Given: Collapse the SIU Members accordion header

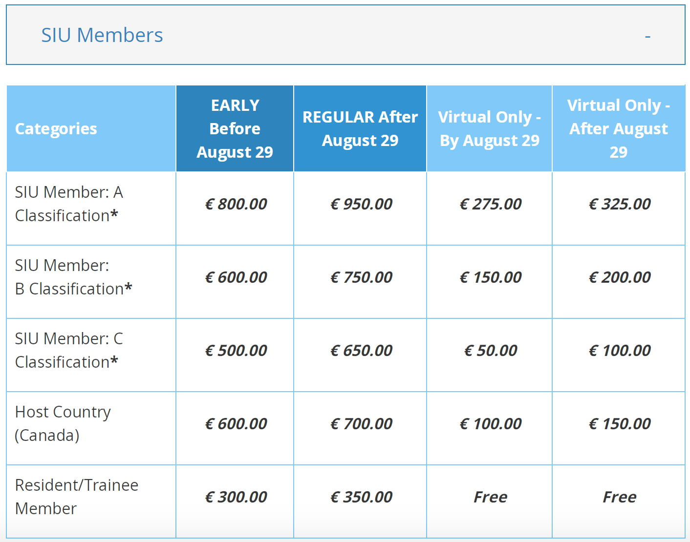Looking at the screenshot, I should pos(345,35).
